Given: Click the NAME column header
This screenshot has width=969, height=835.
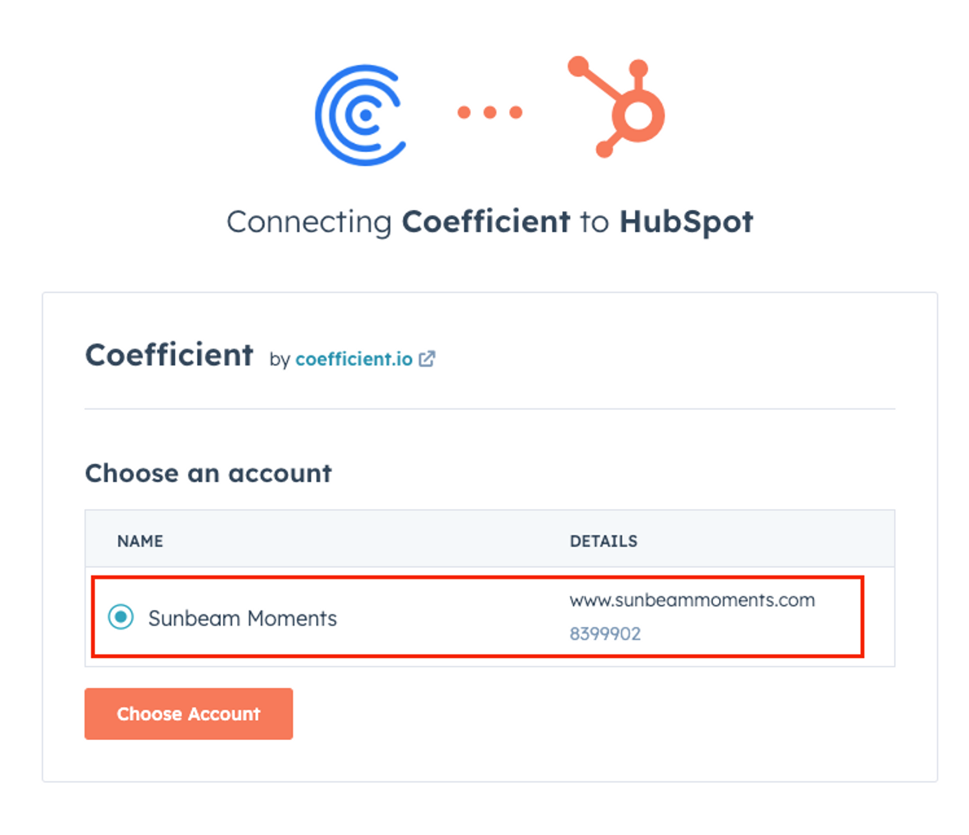Looking at the screenshot, I should 140,541.
